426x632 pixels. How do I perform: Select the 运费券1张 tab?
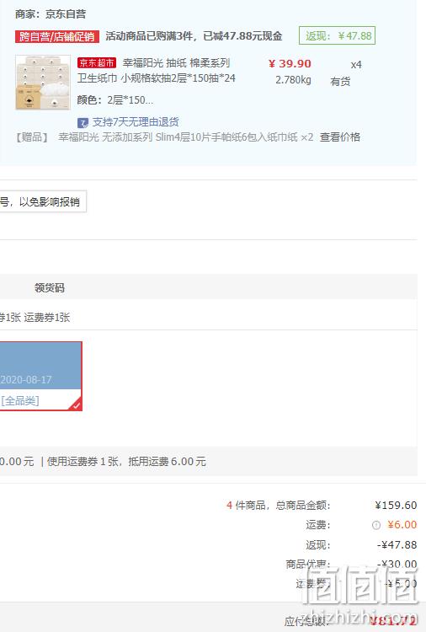coord(47,317)
